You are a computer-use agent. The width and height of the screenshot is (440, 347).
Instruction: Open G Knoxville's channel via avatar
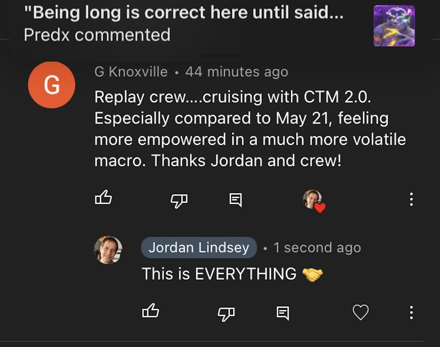pyautogui.click(x=51, y=85)
